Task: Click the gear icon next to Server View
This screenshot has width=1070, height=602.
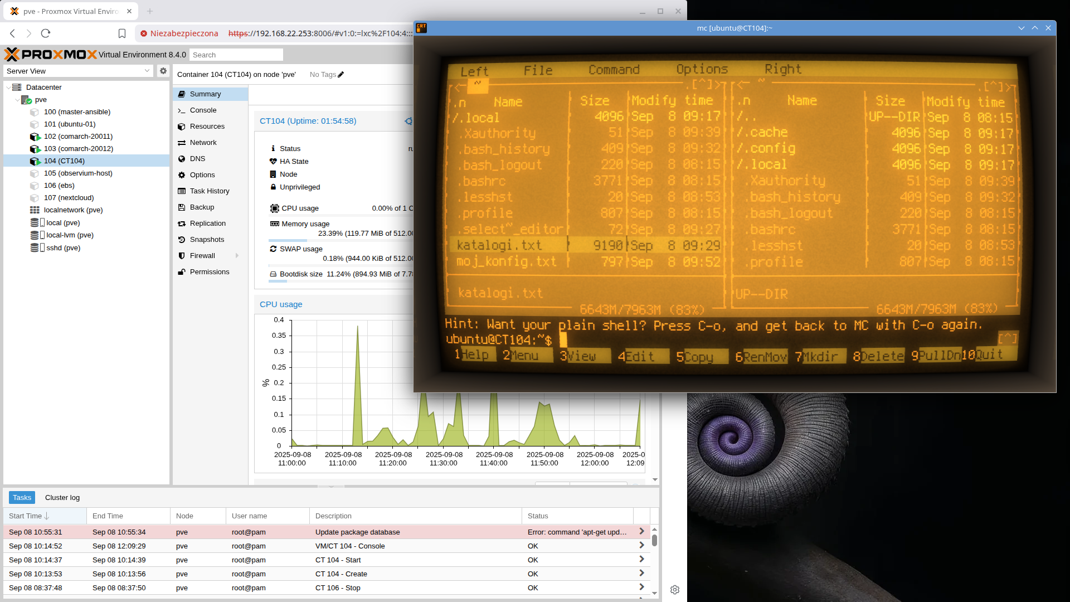Action: (163, 71)
